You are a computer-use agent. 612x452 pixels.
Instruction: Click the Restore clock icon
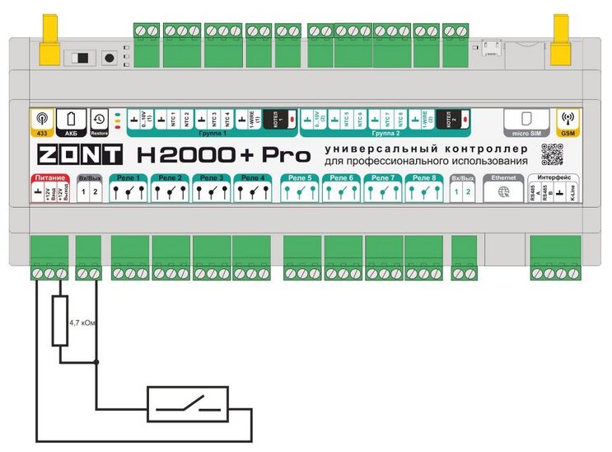point(99,119)
